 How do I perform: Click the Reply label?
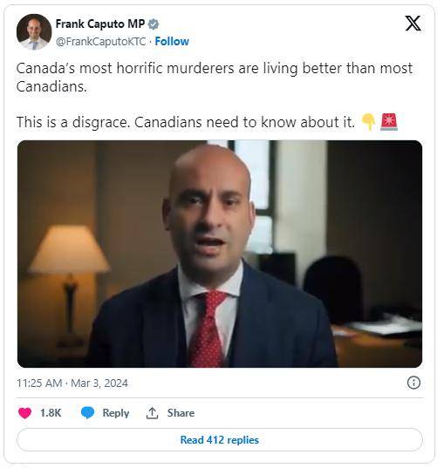point(116,413)
